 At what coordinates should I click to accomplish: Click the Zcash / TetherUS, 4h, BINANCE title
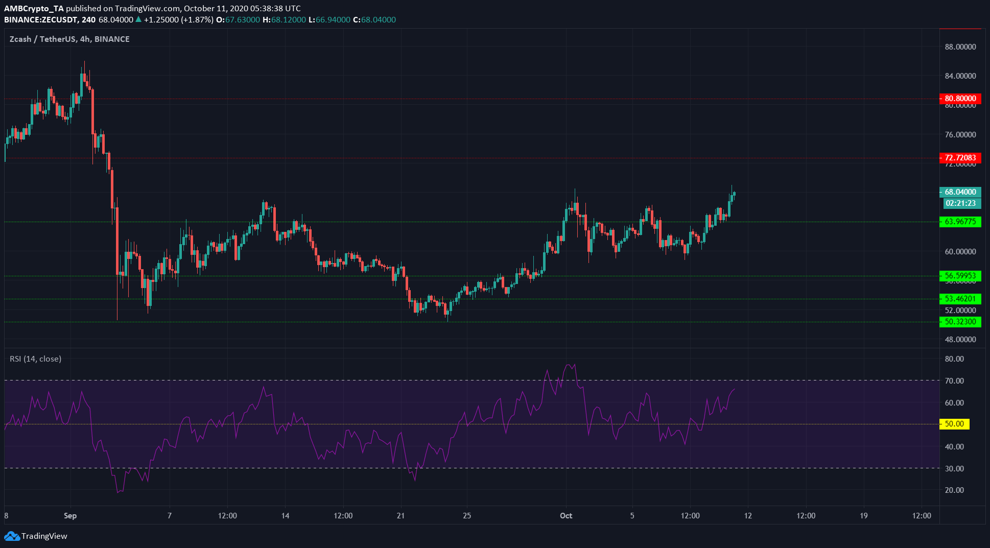click(69, 39)
